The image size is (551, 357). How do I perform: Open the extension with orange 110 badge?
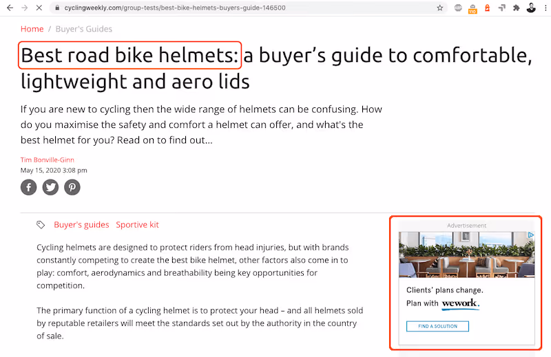pyautogui.click(x=472, y=9)
